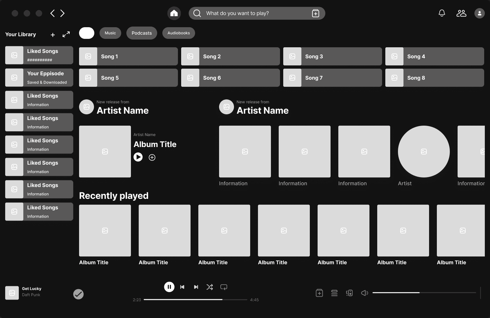Open the queue icon

click(334, 293)
